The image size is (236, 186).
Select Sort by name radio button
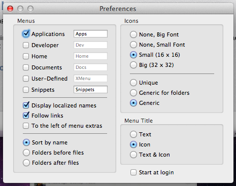pos(26,142)
